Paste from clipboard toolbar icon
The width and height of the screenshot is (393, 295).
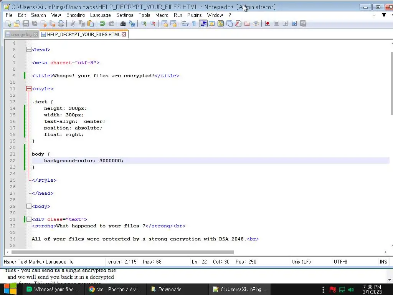(91, 23)
